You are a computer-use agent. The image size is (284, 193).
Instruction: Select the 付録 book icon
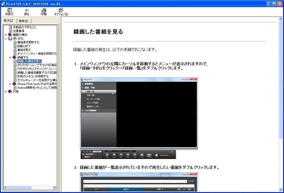tap(10, 92)
